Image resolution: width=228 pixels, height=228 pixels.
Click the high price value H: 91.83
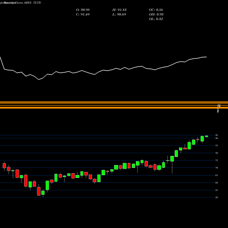tap(119, 10)
